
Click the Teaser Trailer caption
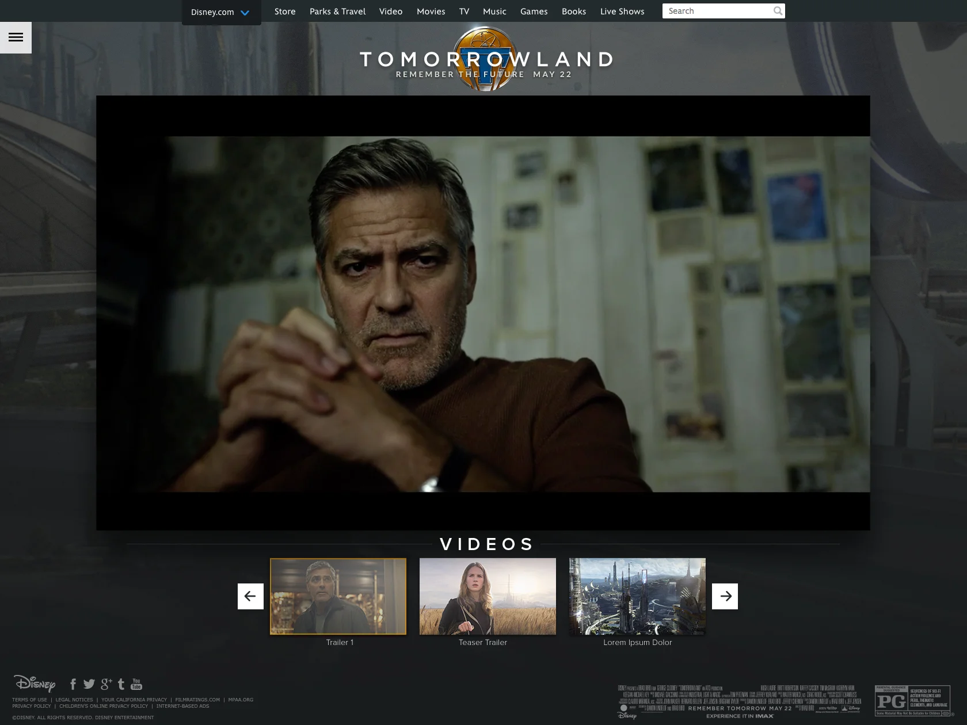pyautogui.click(x=483, y=643)
